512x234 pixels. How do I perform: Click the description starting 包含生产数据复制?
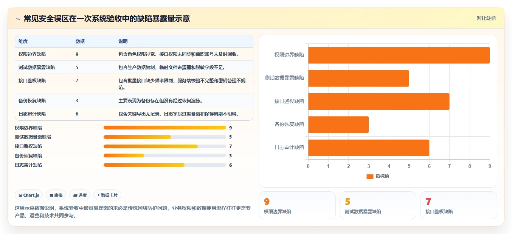pyautogui.click(x=172, y=68)
